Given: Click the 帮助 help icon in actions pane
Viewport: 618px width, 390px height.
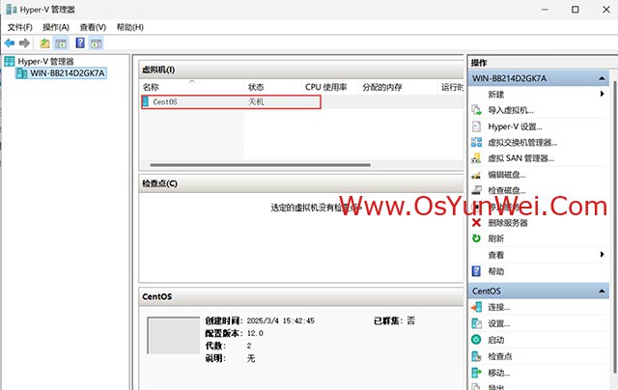Looking at the screenshot, I should click(476, 271).
